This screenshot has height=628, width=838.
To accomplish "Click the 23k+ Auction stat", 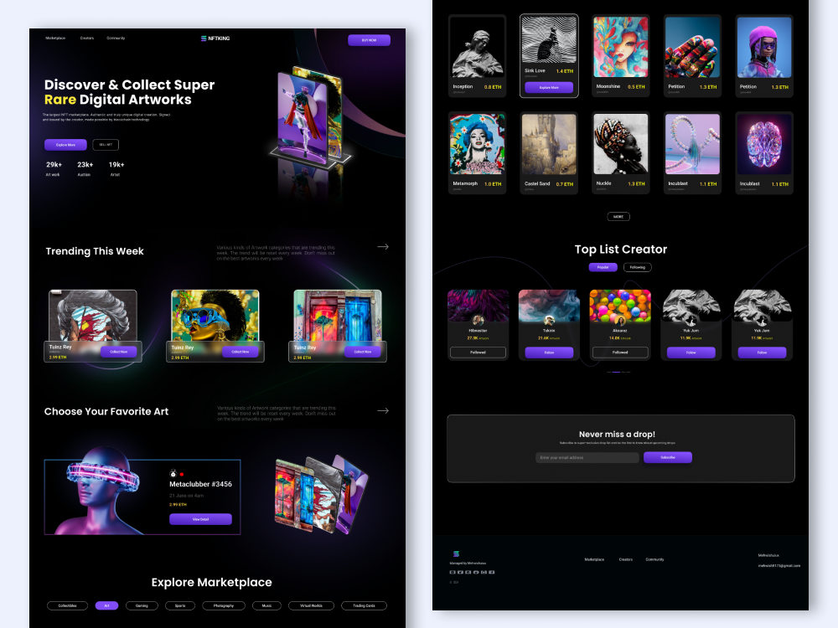I will coord(85,169).
